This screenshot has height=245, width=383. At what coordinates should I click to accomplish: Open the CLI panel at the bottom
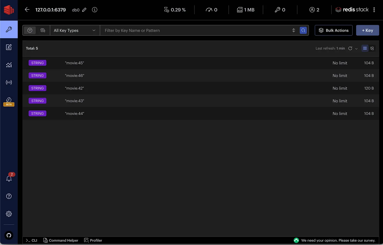(31, 240)
